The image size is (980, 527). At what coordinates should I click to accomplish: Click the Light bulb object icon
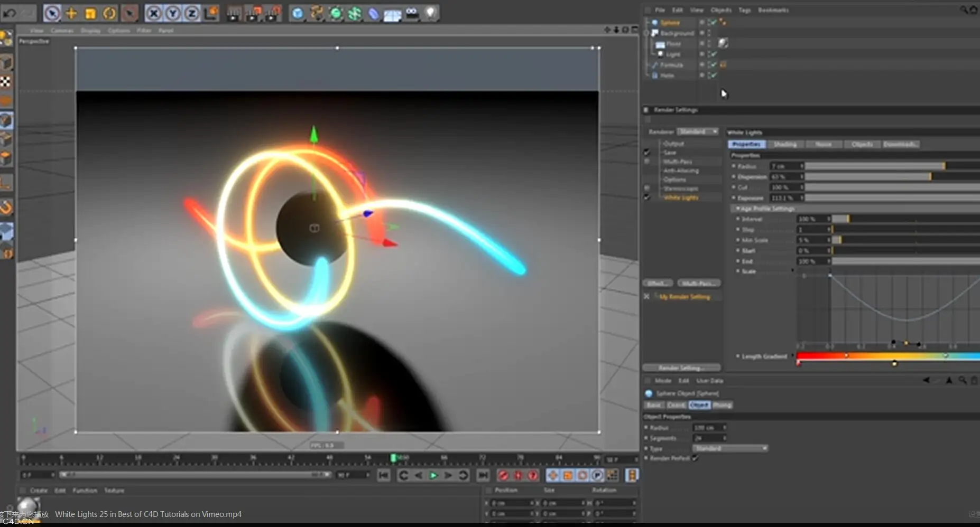tap(431, 13)
